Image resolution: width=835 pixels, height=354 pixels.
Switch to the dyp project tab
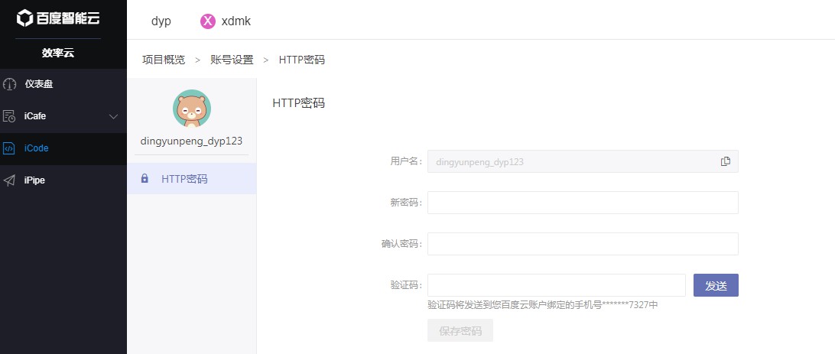(161, 21)
